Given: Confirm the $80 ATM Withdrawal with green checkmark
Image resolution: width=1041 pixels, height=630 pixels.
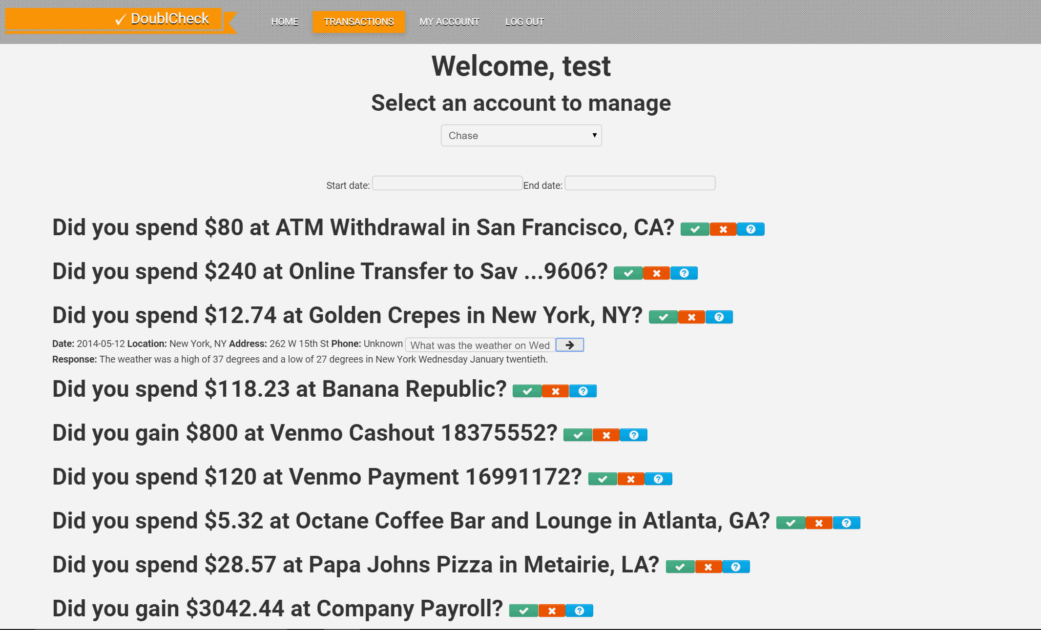Looking at the screenshot, I should point(695,229).
